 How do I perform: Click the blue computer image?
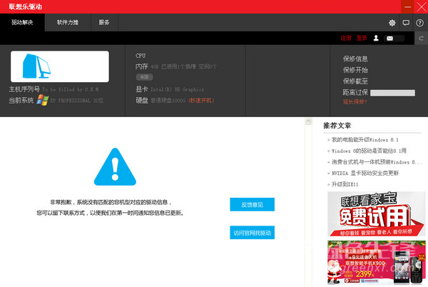click(36, 66)
